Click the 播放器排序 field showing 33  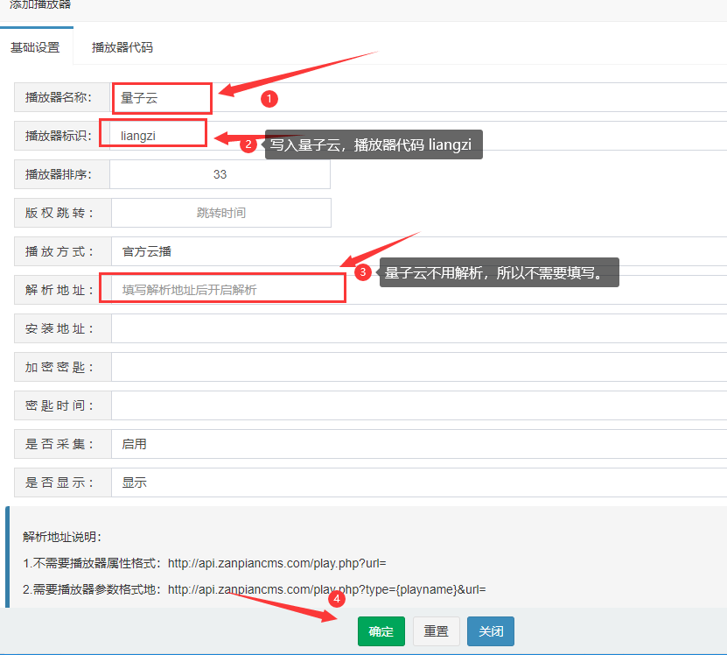(220, 174)
